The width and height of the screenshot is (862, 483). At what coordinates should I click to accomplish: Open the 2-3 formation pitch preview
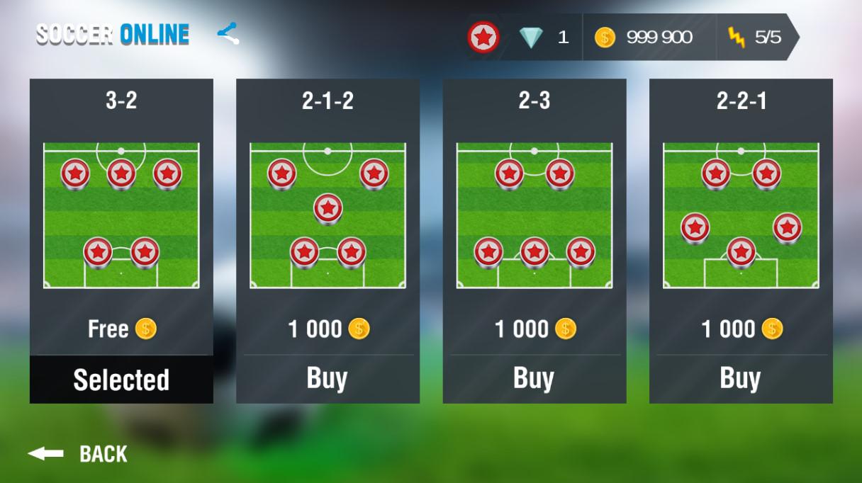point(534,215)
